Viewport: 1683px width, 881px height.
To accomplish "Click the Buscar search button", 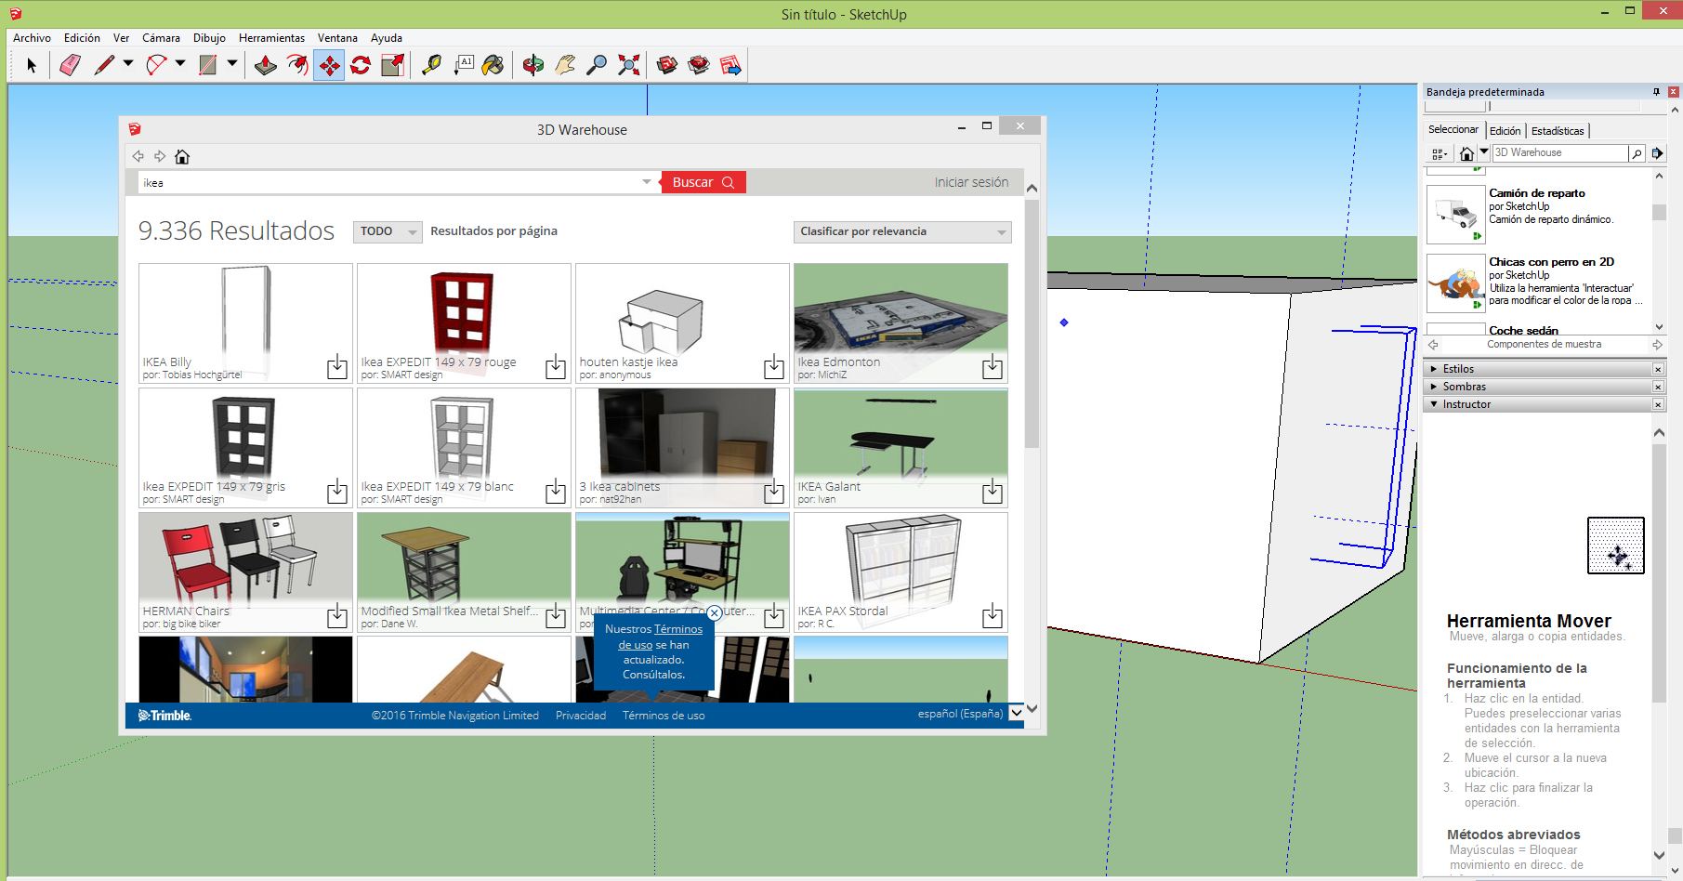I will click(x=703, y=182).
